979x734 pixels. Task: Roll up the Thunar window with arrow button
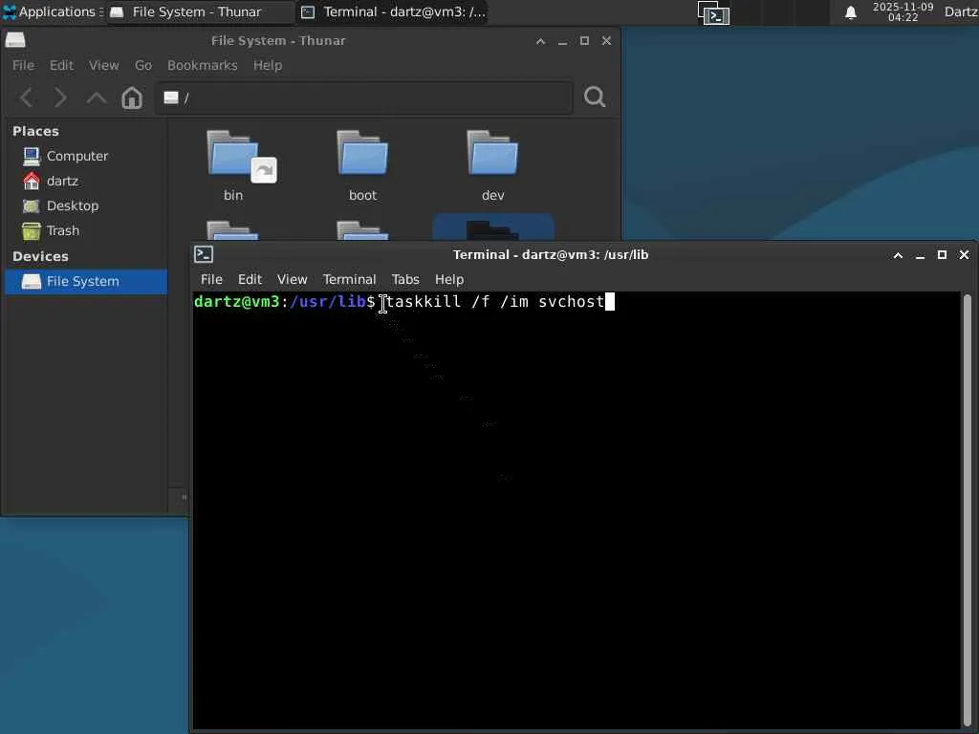coord(541,41)
